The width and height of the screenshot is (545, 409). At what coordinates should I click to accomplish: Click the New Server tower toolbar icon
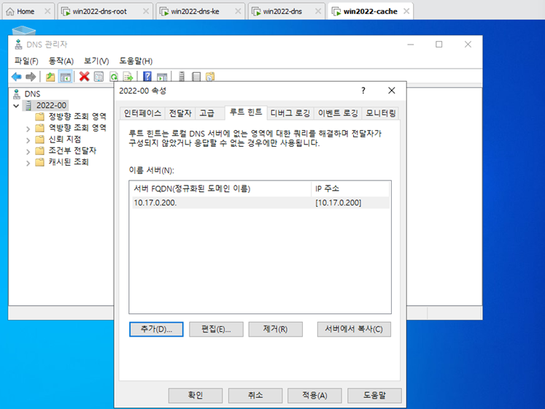point(182,77)
